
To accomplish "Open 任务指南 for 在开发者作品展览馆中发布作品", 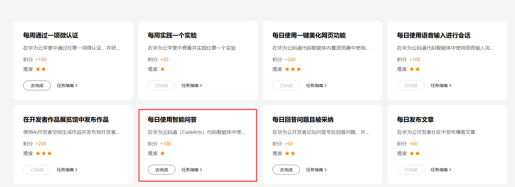I will click(67, 170).
